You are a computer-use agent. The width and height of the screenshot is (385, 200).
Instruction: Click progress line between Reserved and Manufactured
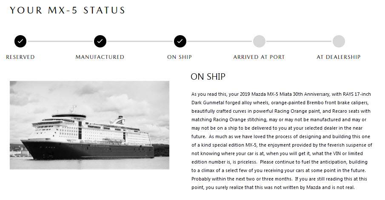[60, 42]
